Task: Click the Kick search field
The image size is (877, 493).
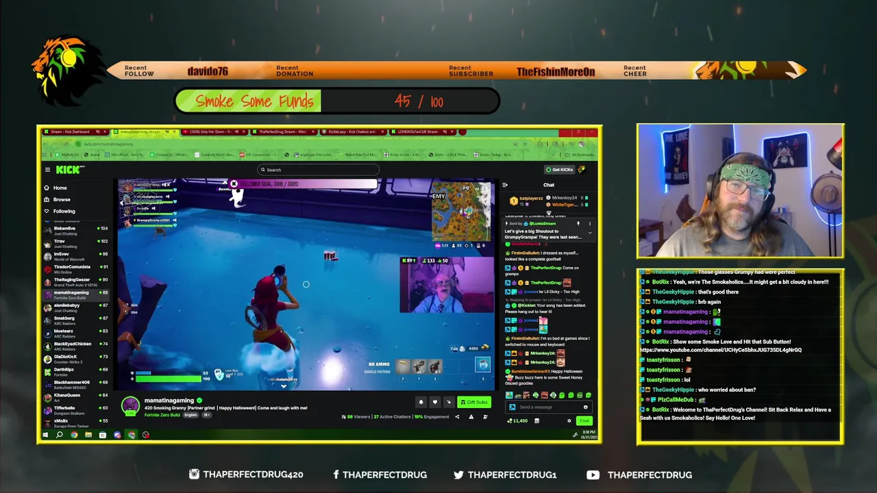Action: [x=318, y=170]
